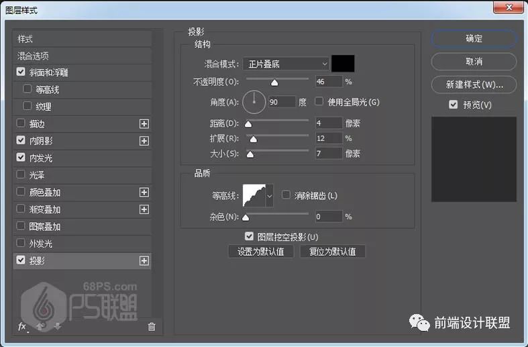Click the 不透明度 slider handle
Viewport: 528px width, 347px height.
click(275, 83)
